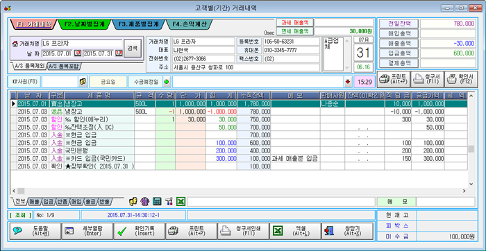Select the 출금 filter tab

90,202
